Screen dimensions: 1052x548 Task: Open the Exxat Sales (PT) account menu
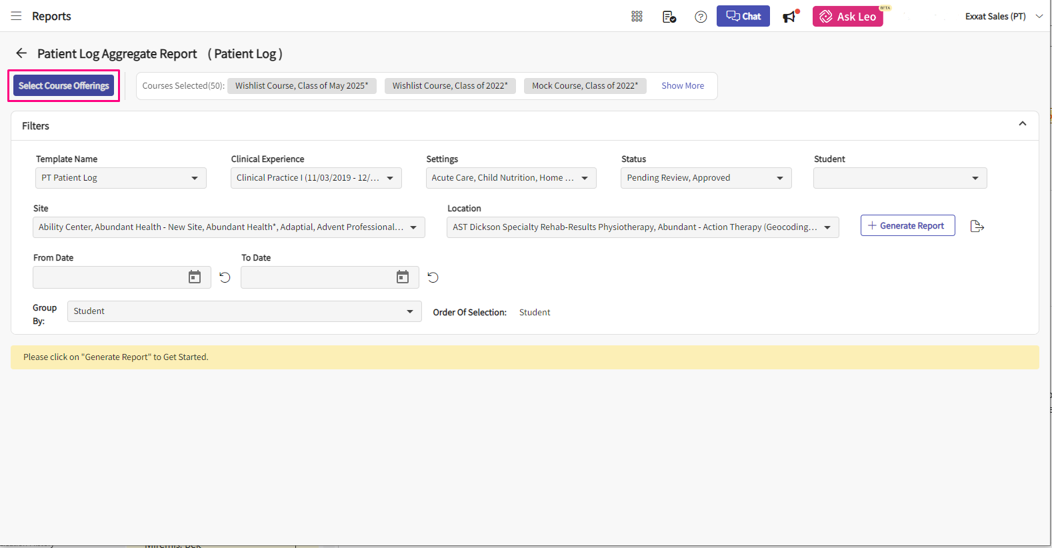[1003, 17]
